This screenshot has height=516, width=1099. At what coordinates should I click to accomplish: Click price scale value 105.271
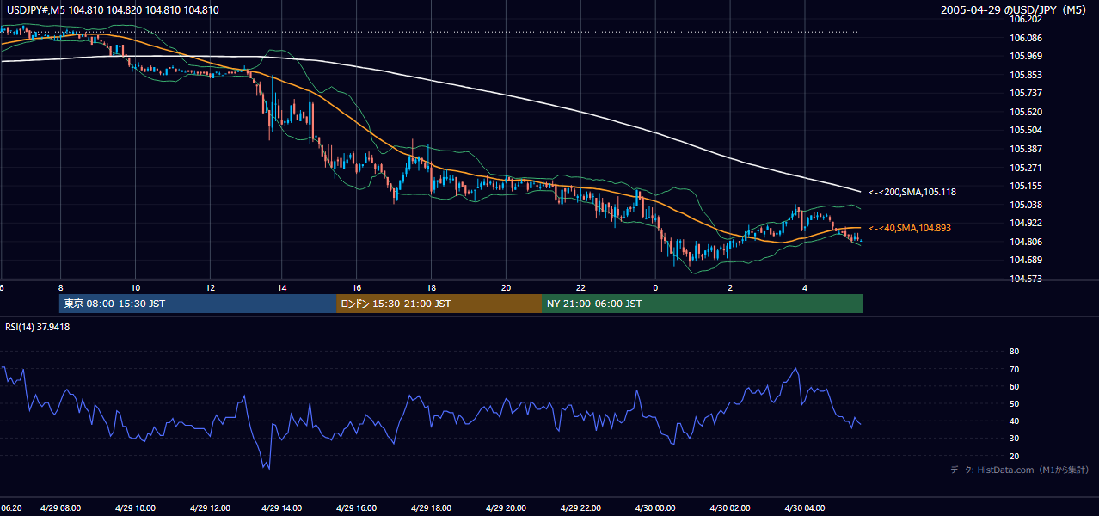pyautogui.click(x=1026, y=168)
